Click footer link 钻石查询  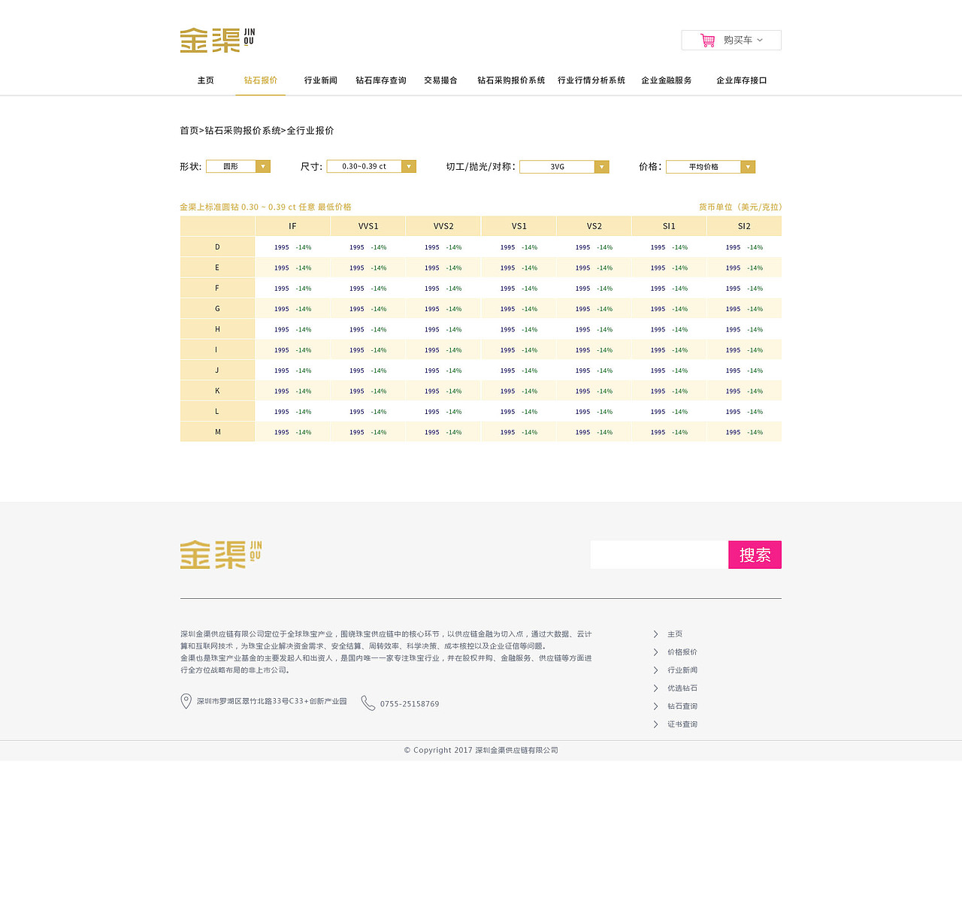tap(682, 706)
